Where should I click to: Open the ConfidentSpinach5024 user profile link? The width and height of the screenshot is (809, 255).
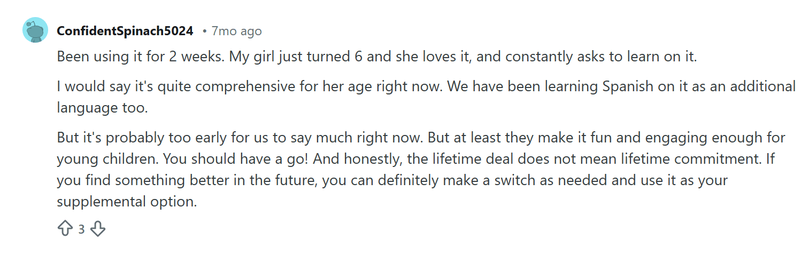point(125,31)
